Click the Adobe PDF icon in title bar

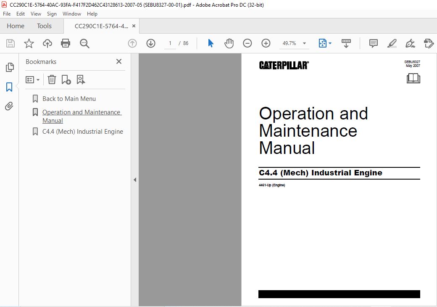point(4,5)
